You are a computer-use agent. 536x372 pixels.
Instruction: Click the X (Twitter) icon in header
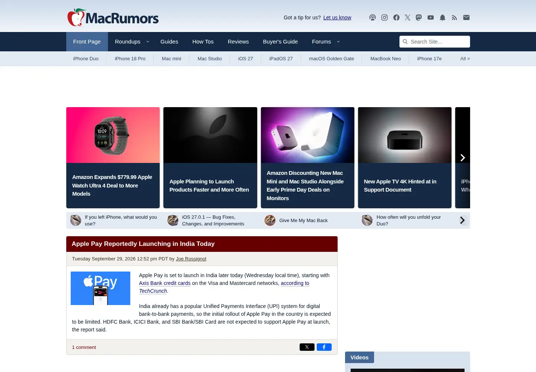pos(408,17)
